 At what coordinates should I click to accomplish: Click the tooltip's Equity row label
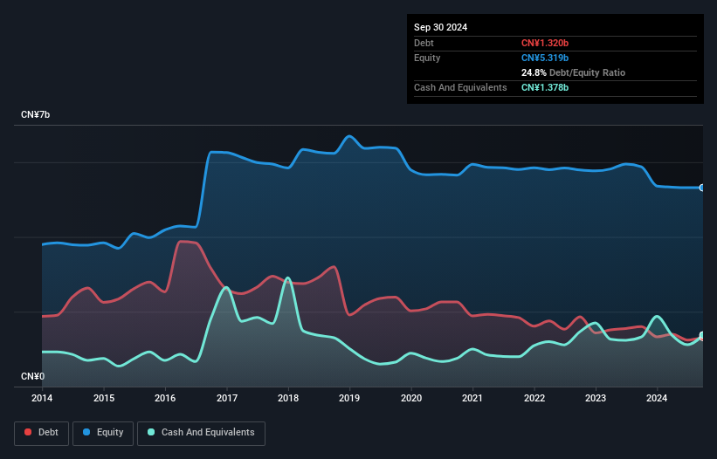click(427, 58)
